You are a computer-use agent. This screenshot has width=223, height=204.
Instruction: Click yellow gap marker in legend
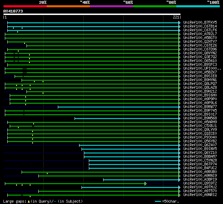pyautogui.click(x=29, y=201)
